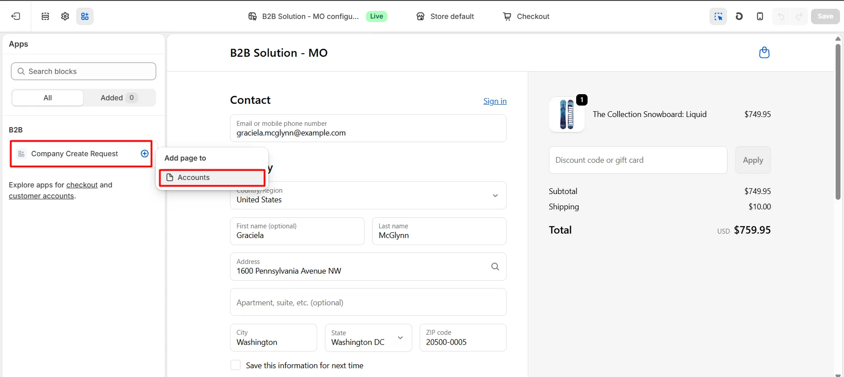Open the settings gear icon
Viewport: 844px width, 377px height.
coord(65,16)
